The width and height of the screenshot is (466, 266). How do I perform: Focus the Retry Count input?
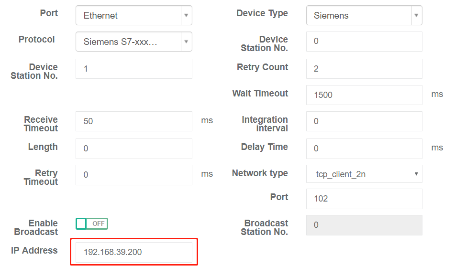364,69
